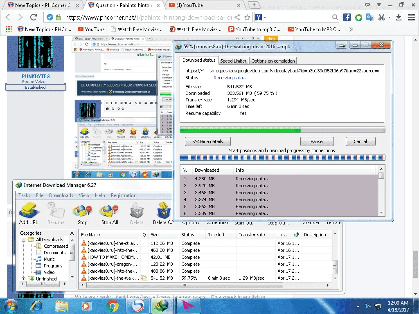Click the share icon in the address bar

237,18
